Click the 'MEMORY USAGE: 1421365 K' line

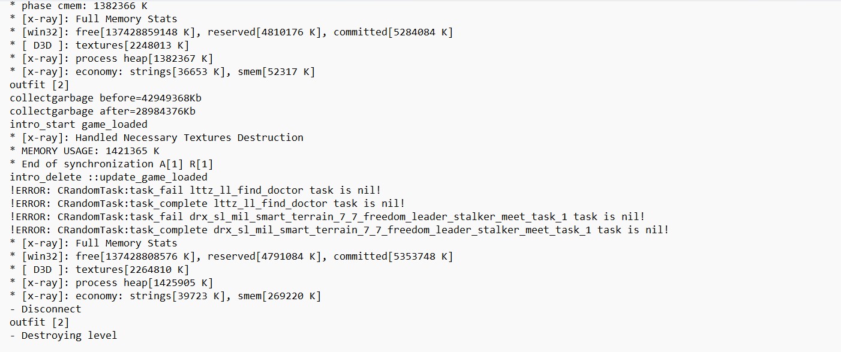pyautogui.click(x=85, y=151)
